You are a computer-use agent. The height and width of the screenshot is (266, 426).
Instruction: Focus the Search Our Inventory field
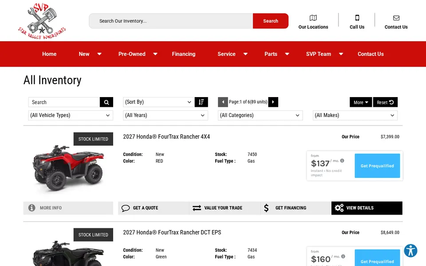click(x=171, y=21)
